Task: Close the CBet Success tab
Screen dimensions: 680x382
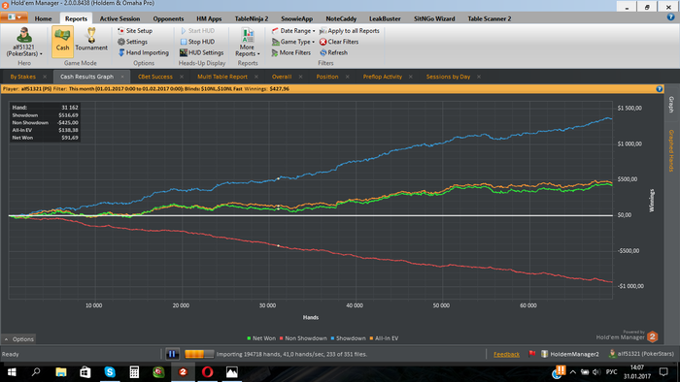Action: point(182,77)
